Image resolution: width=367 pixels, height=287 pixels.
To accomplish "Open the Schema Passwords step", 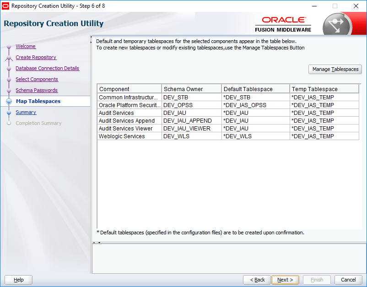I will tap(37, 90).
